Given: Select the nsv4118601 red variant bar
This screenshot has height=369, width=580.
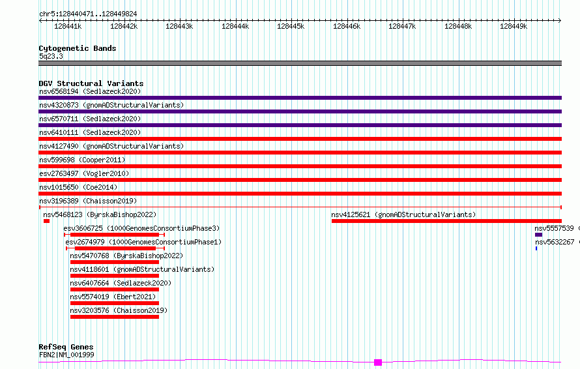Looking at the screenshot, I should (114, 276).
